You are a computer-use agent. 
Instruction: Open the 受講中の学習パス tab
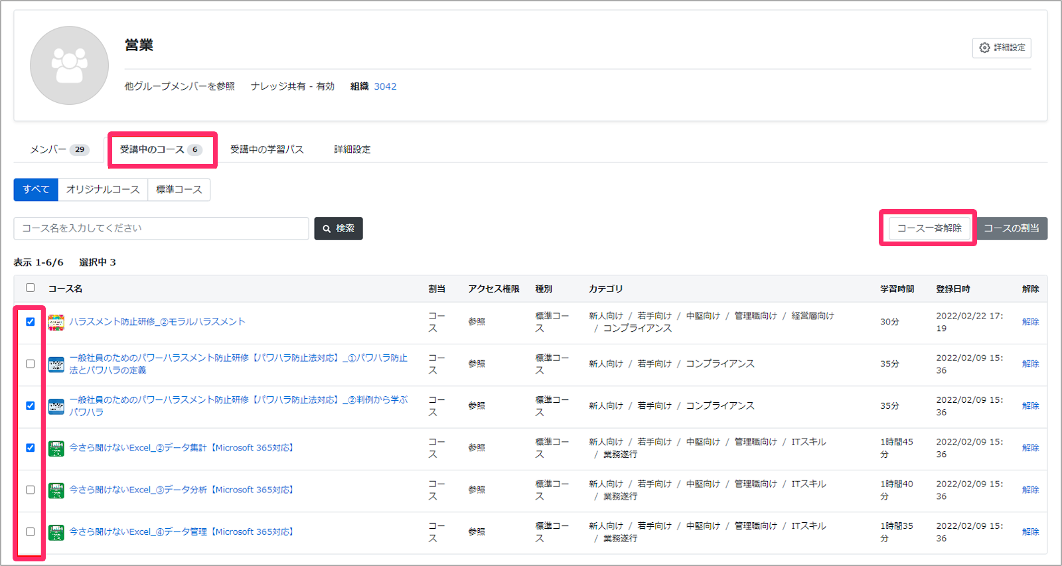[267, 149]
